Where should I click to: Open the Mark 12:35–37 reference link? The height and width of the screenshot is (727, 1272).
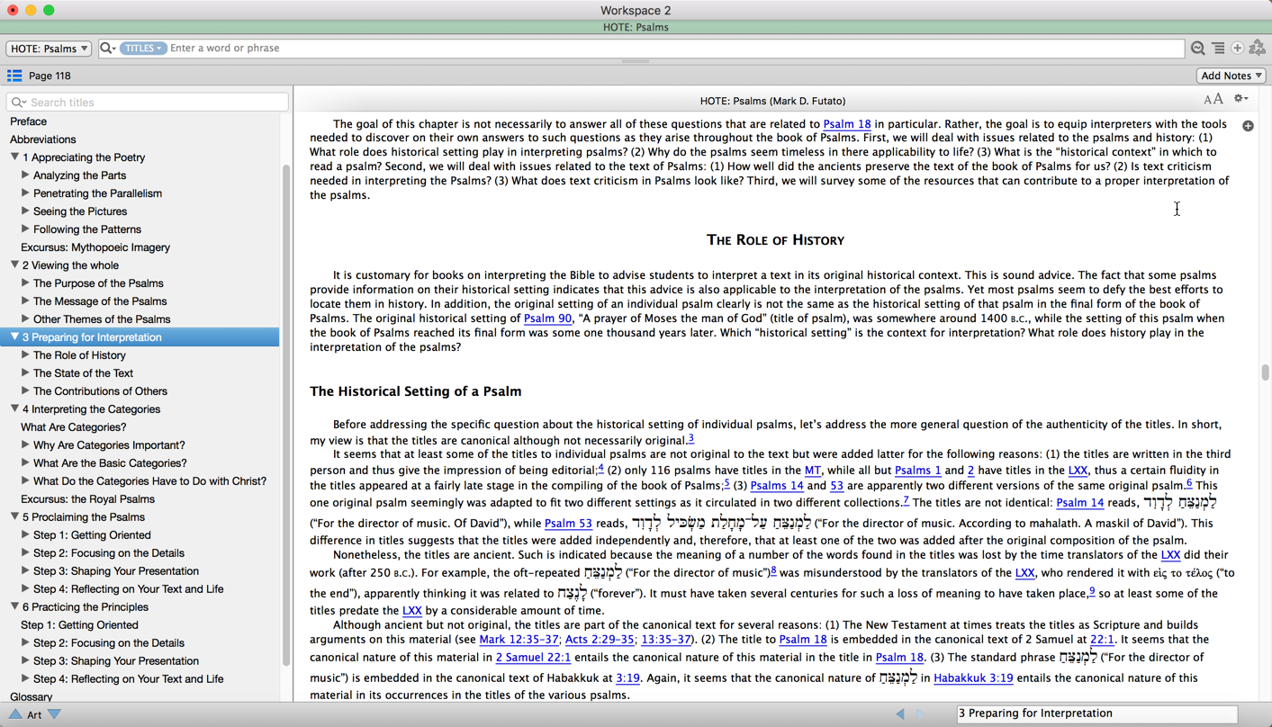pyautogui.click(x=519, y=640)
